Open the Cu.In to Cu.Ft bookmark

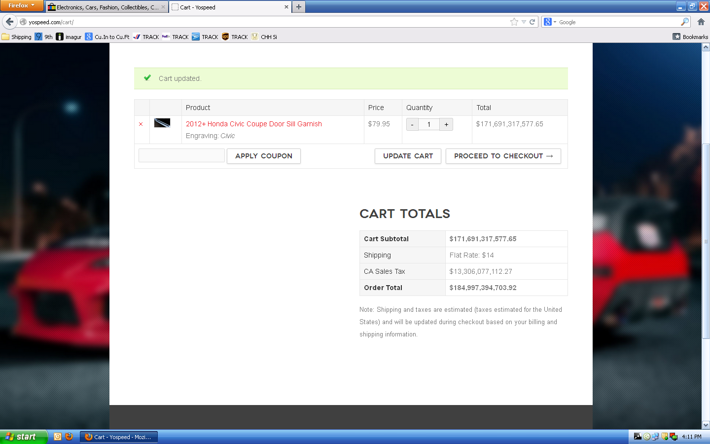[x=107, y=37]
